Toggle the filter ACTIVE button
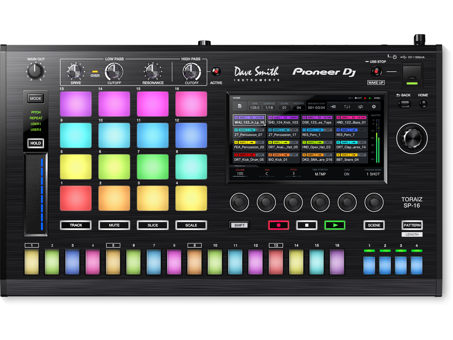Screen dimensions: 453x340 pyautogui.click(x=216, y=72)
